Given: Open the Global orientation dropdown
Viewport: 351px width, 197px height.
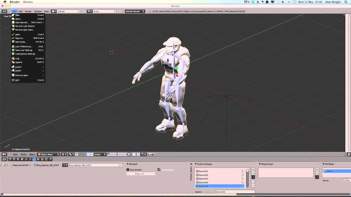Looking at the screenshot, I should tap(100, 154).
